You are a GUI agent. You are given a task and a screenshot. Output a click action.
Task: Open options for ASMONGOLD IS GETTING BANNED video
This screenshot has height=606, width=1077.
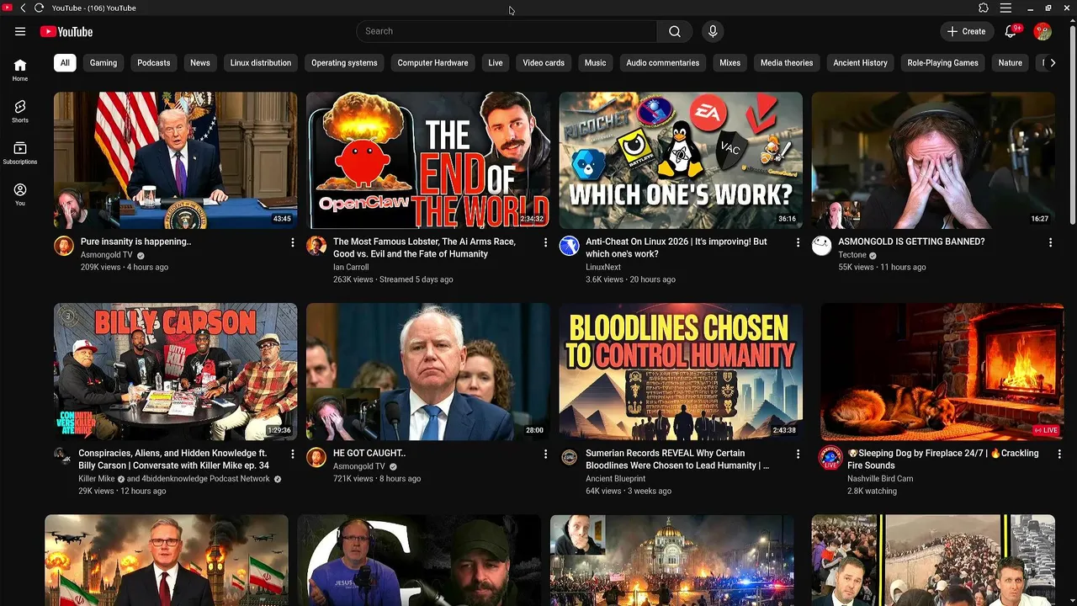(1050, 242)
